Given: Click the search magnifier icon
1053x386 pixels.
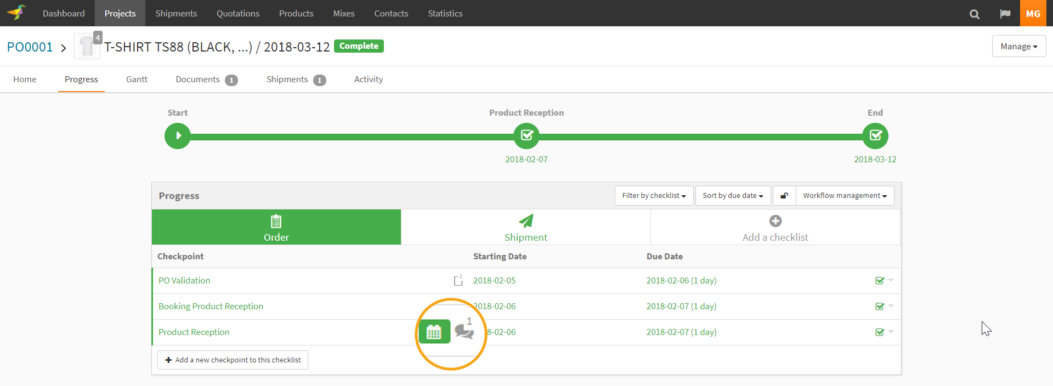Looking at the screenshot, I should click(x=974, y=14).
